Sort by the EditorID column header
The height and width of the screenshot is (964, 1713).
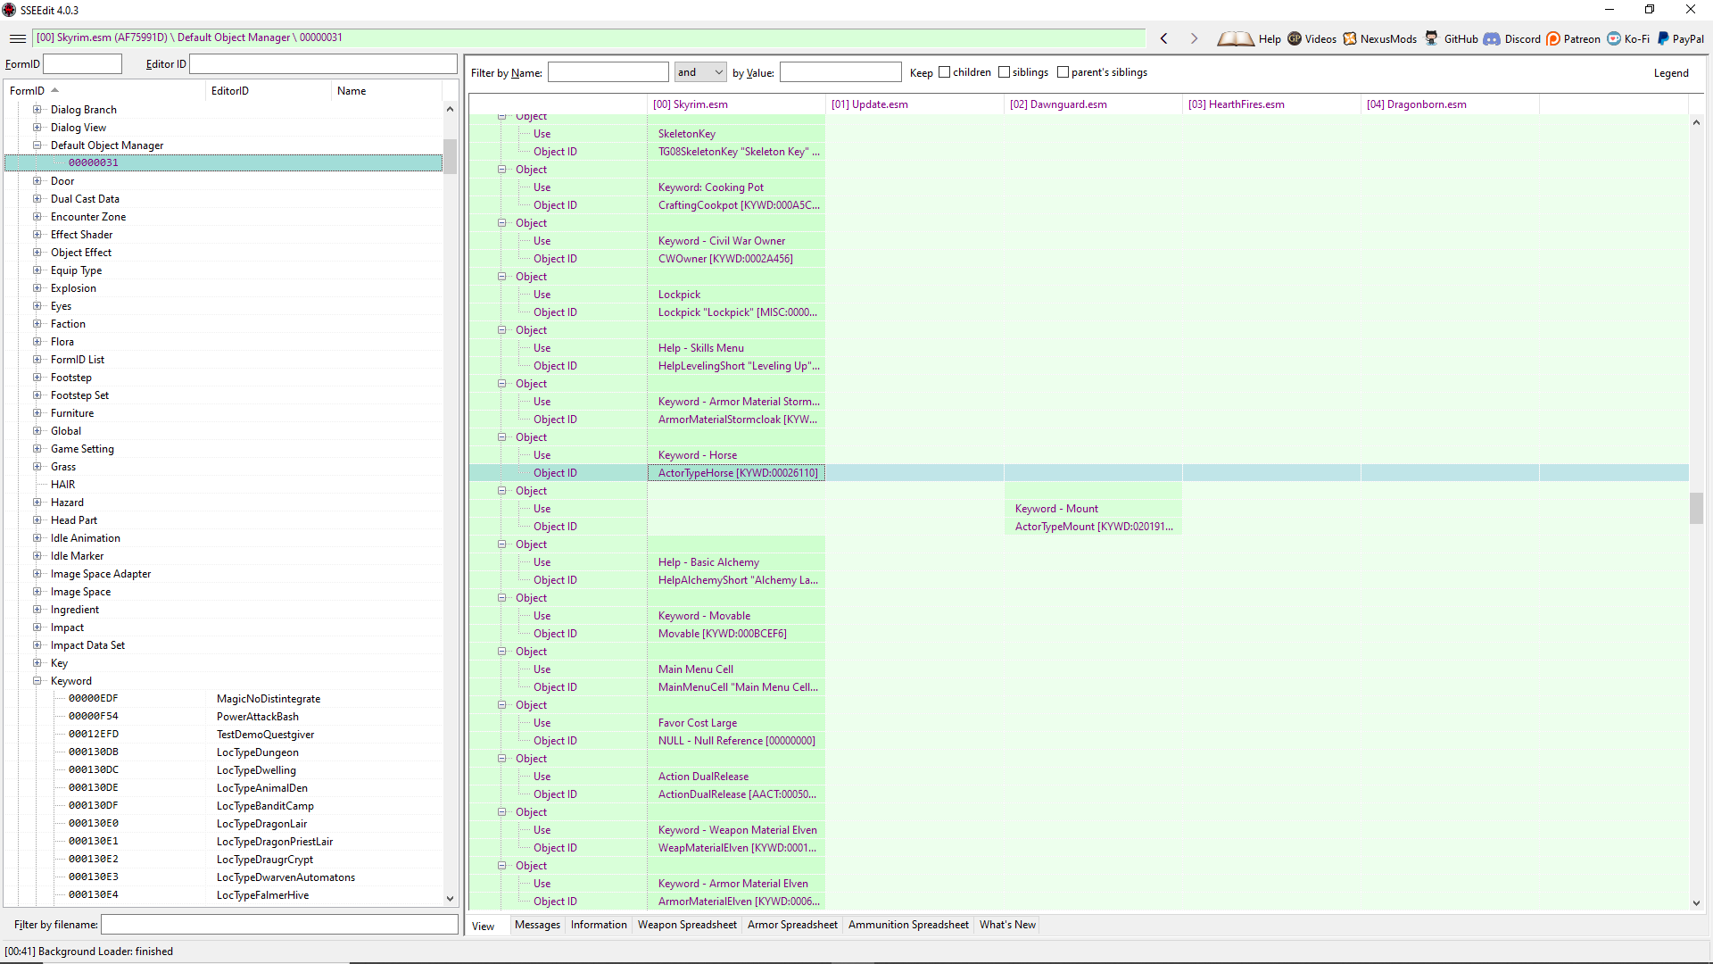pos(269,91)
